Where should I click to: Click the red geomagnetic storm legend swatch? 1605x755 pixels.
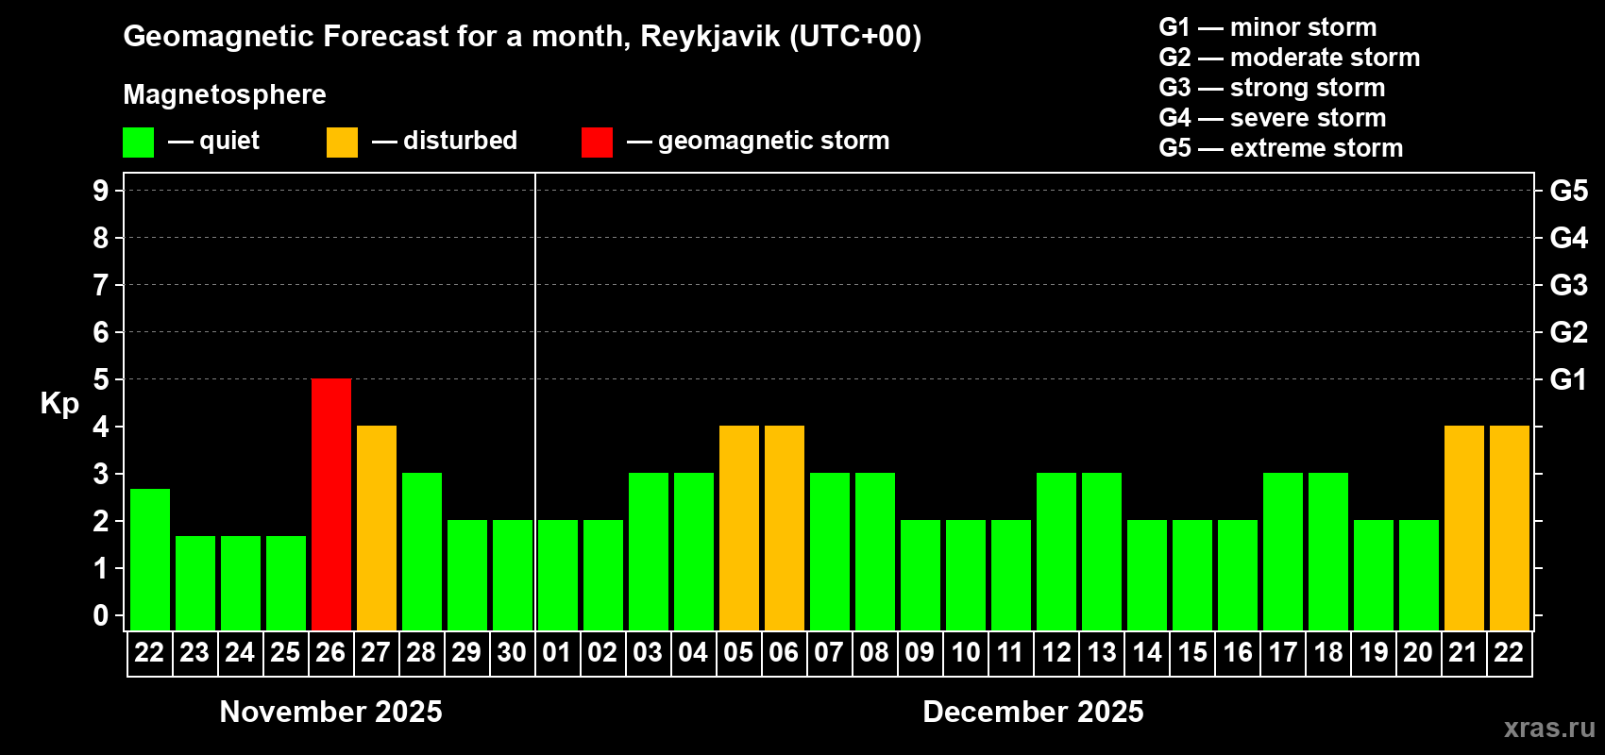coord(597,143)
